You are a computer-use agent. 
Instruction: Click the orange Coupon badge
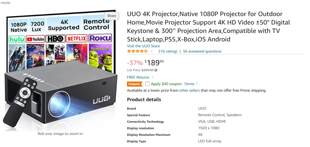point(135,84)
